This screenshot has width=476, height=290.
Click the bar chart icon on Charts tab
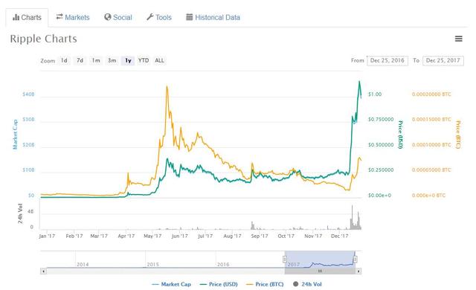click(16, 17)
